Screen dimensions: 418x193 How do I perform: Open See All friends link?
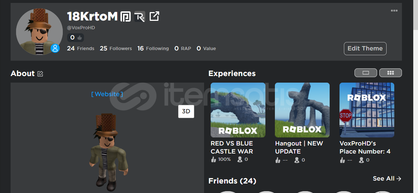(x=387, y=179)
